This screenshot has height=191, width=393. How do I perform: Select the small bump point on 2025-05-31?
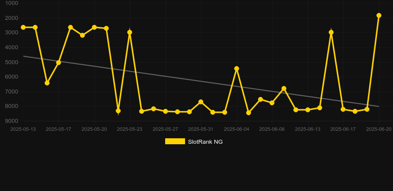coord(201,102)
